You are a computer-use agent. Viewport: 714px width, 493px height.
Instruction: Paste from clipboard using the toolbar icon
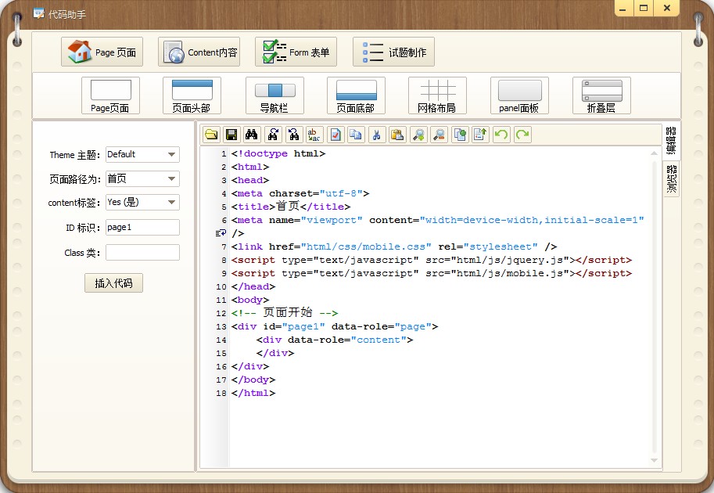click(x=397, y=135)
